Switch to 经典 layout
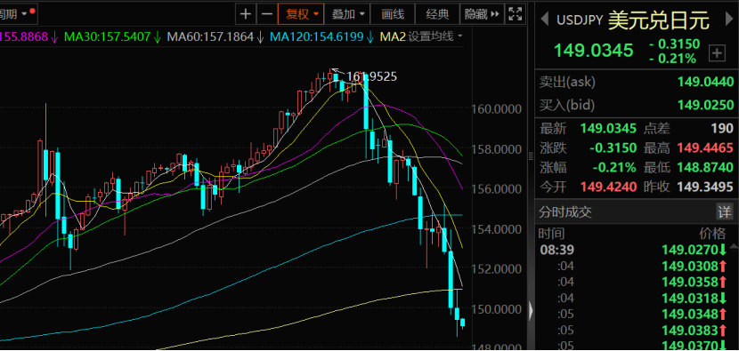 click(437, 14)
